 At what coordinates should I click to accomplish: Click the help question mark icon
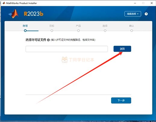(x=146, y=14)
